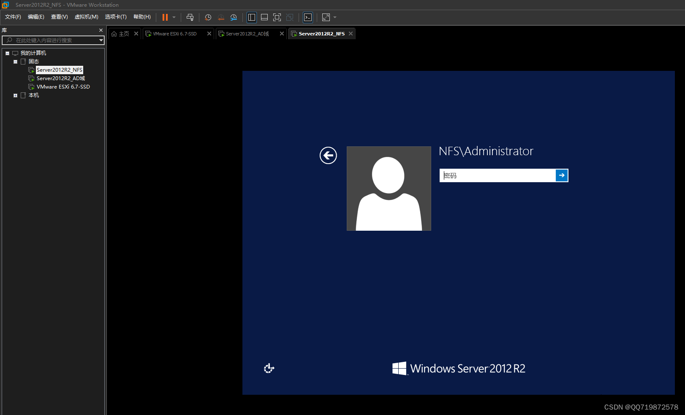
Task: Open the 编辑(E) menu
Action: 36,17
